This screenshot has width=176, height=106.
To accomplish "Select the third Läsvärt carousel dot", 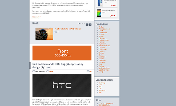I will 82,23.
